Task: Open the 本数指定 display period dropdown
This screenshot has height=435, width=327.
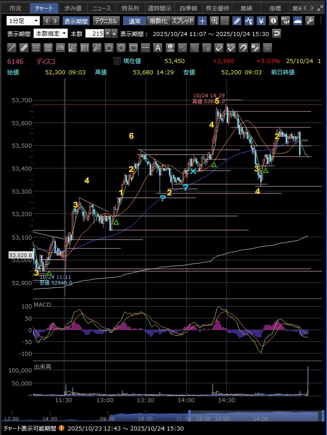Action: (x=51, y=33)
